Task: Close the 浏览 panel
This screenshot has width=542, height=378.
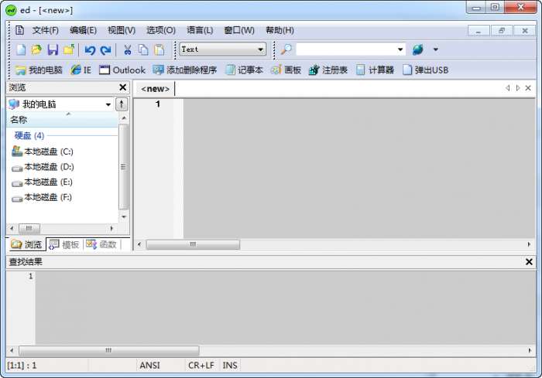Action: coord(122,87)
